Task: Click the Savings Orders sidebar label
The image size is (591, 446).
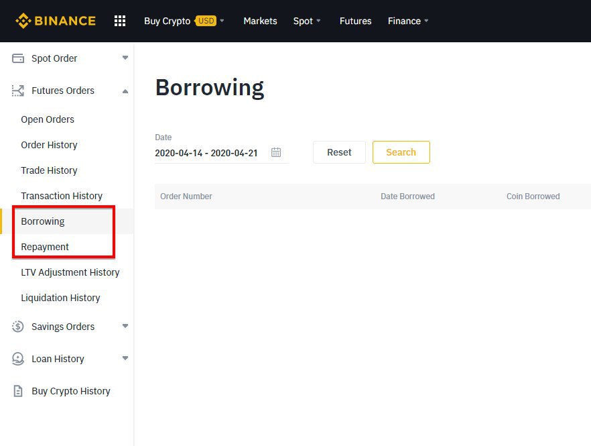Action: pyautogui.click(x=63, y=327)
